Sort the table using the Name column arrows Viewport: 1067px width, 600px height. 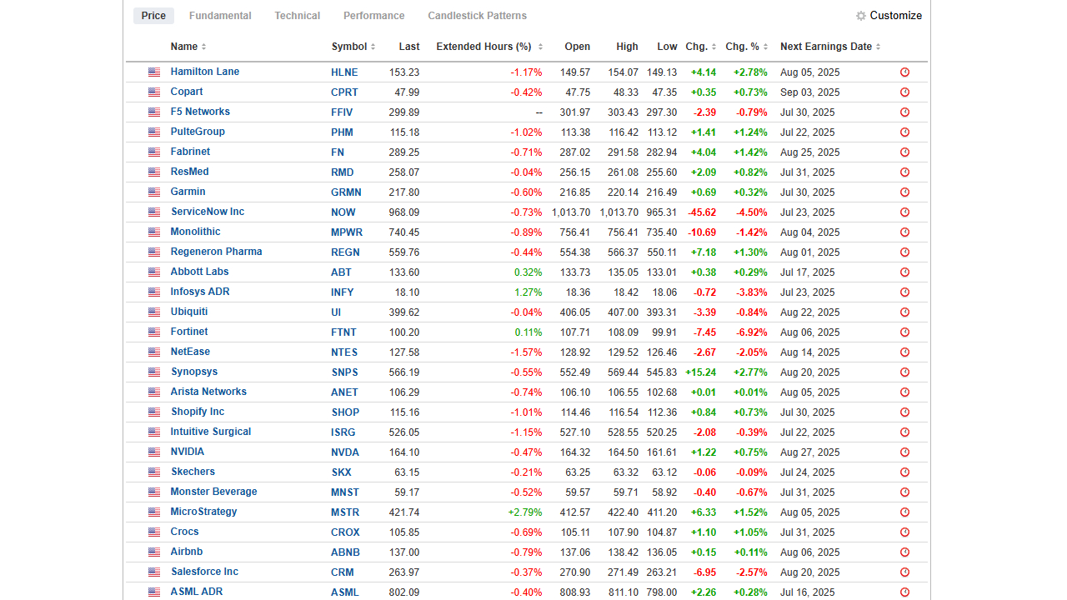(203, 47)
